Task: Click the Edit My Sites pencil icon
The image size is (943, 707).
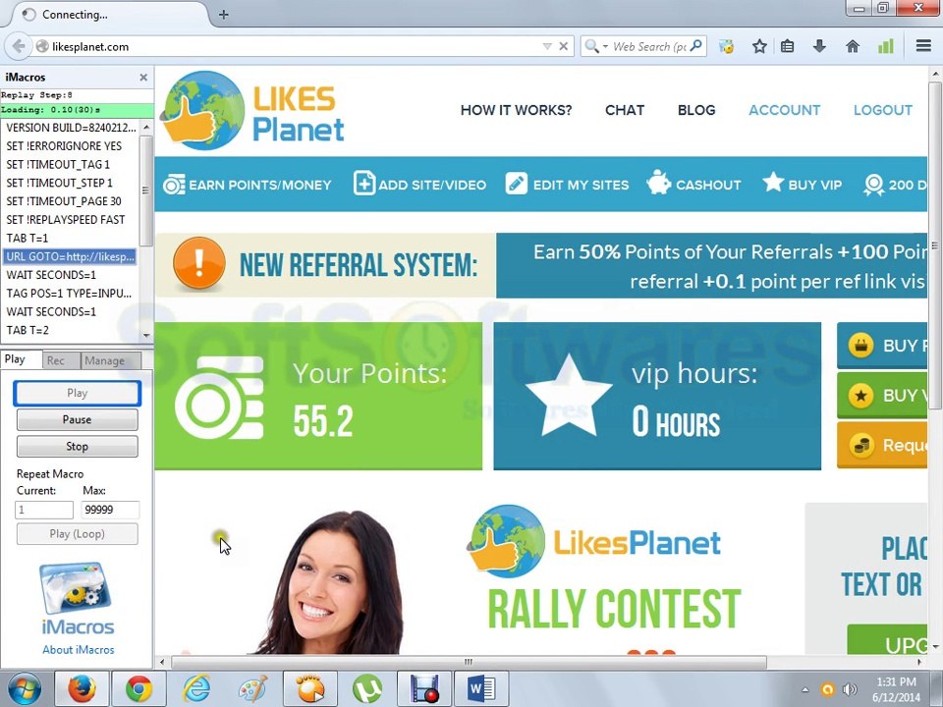Action: click(x=516, y=184)
